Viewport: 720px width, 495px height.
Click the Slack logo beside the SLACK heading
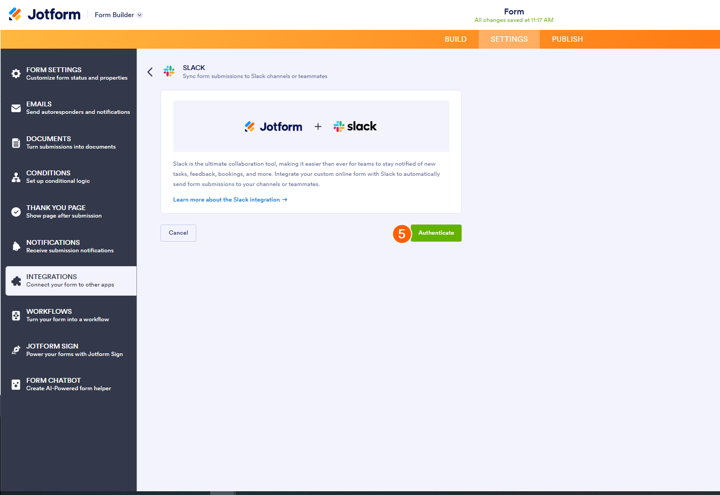point(169,71)
